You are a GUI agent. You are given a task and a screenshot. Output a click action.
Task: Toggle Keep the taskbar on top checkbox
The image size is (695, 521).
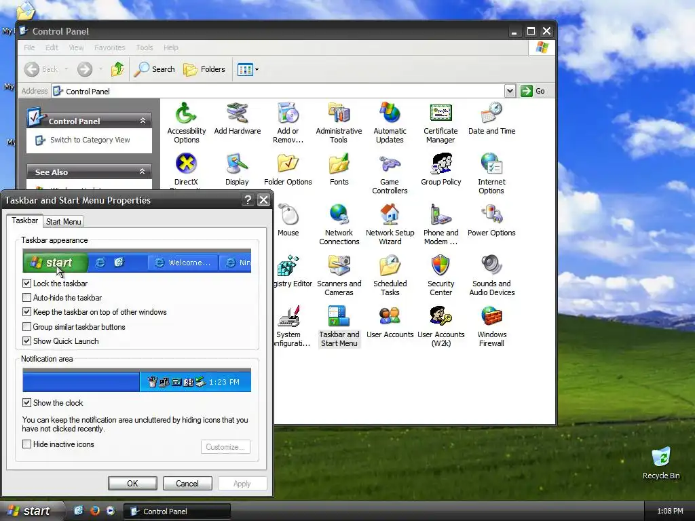[26, 312]
